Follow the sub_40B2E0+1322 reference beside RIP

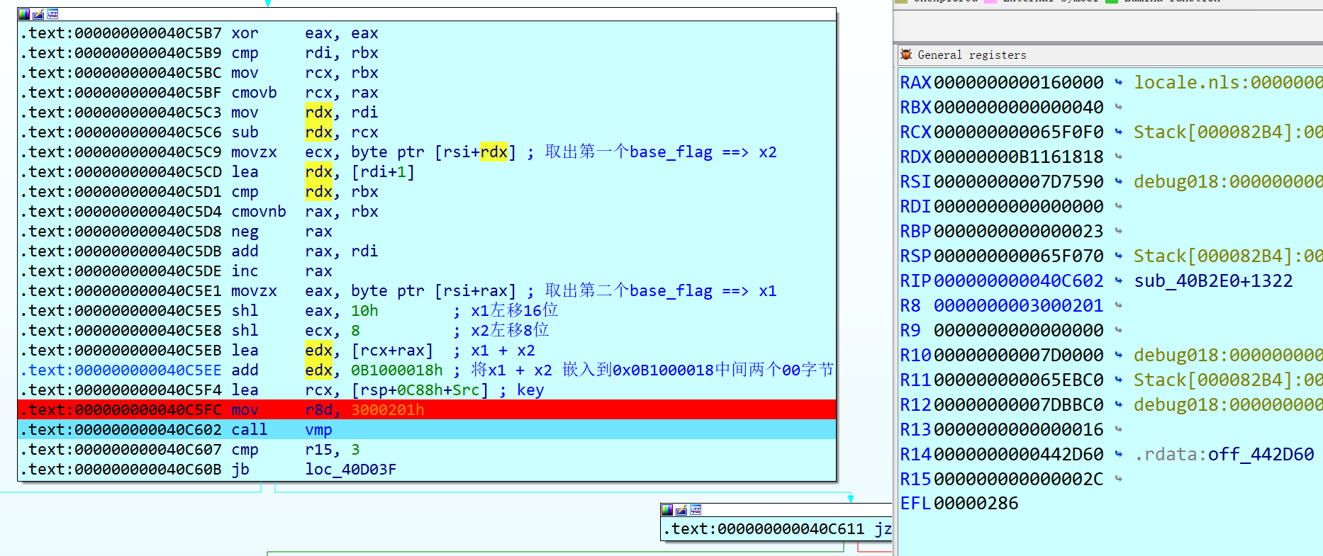pos(1213,280)
